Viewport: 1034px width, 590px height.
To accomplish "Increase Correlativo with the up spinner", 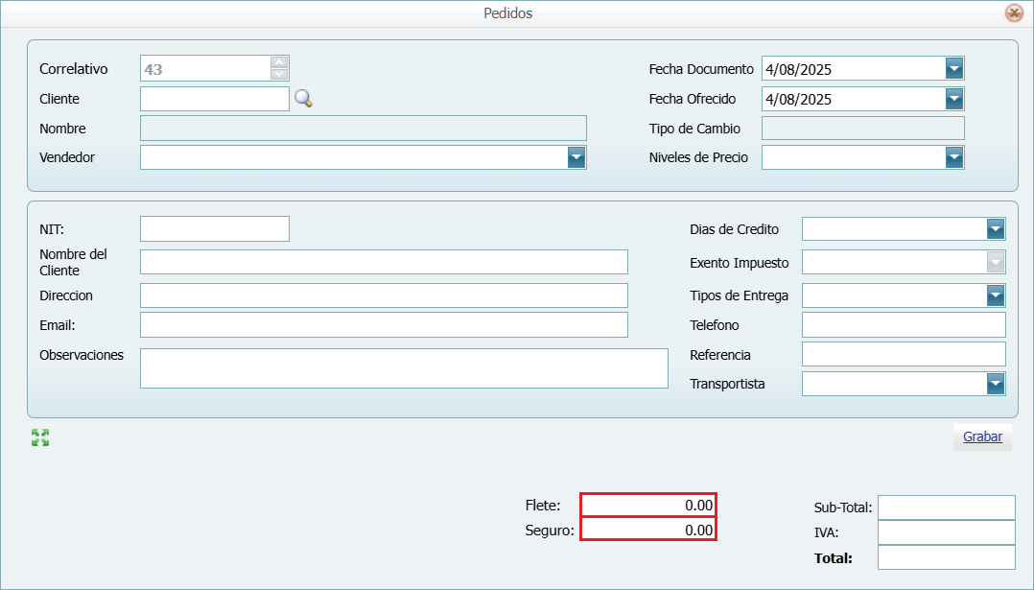I will tap(279, 62).
